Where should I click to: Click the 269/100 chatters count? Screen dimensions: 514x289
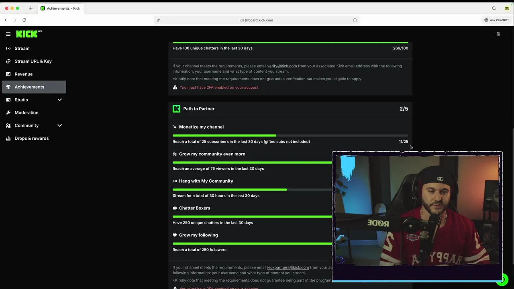click(400, 48)
